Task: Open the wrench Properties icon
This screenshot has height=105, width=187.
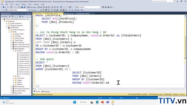Action: click(x=106, y=7)
